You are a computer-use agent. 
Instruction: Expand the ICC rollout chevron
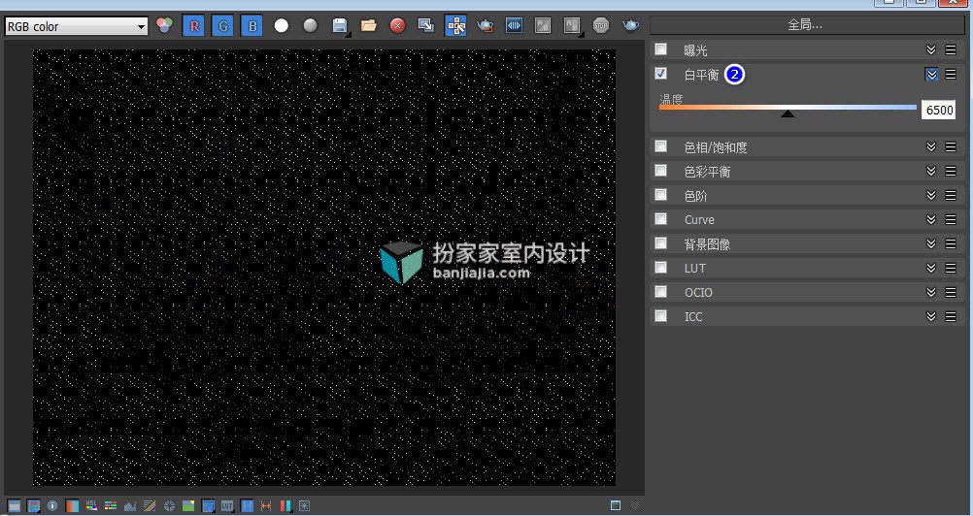(931, 316)
